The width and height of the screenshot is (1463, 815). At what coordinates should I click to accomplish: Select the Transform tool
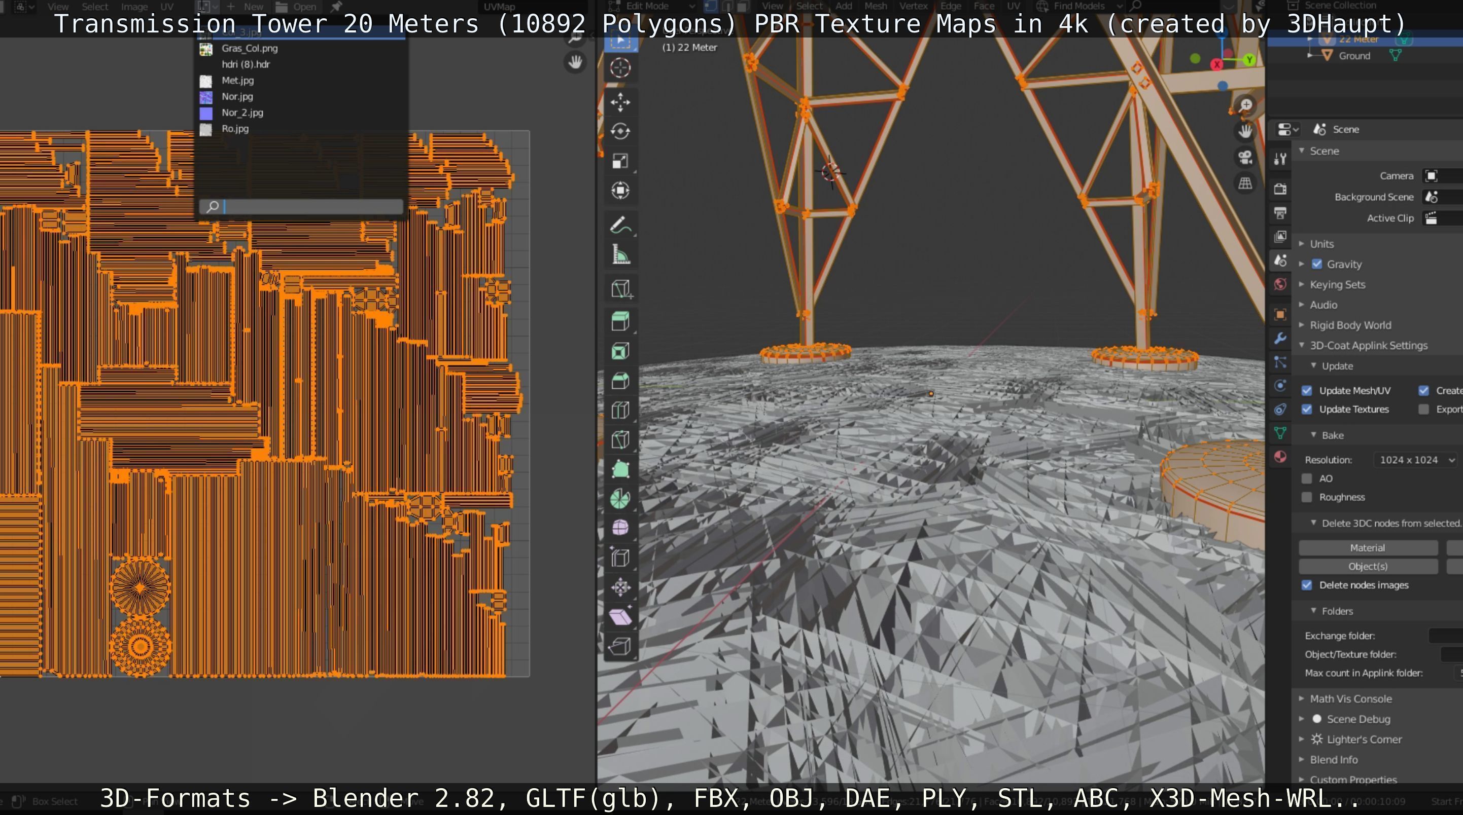pos(619,190)
